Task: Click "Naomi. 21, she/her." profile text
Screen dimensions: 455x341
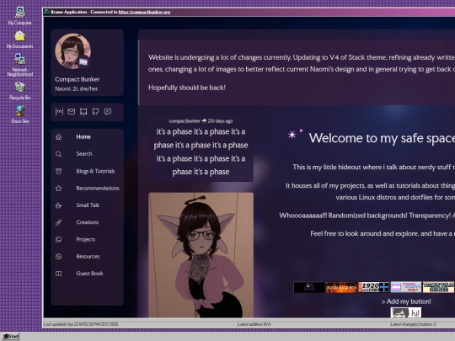Action: (77, 88)
